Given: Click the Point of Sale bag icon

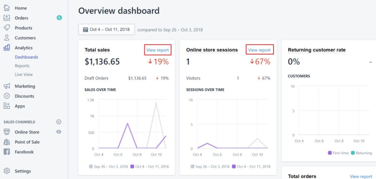Looking at the screenshot, I should click(x=7, y=142).
